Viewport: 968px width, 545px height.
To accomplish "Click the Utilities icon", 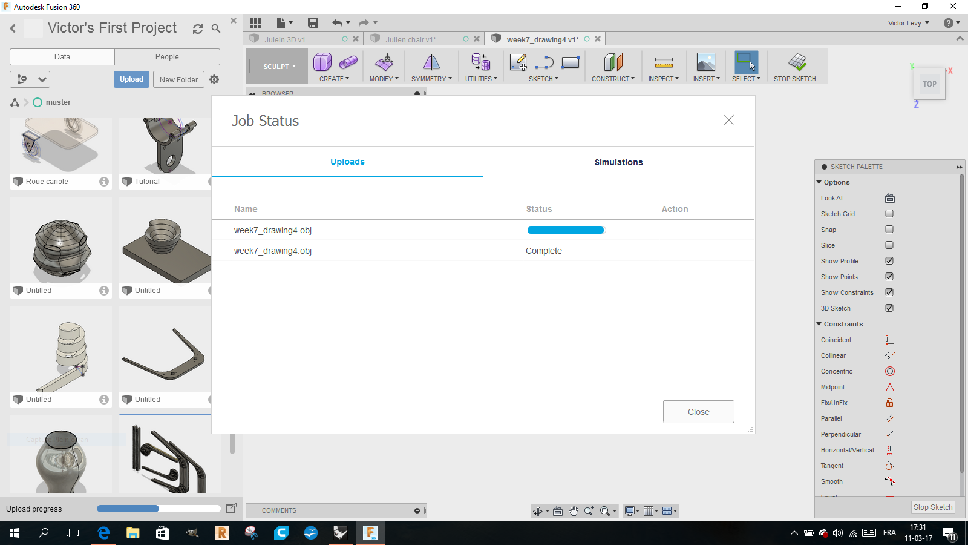I will pos(481,62).
